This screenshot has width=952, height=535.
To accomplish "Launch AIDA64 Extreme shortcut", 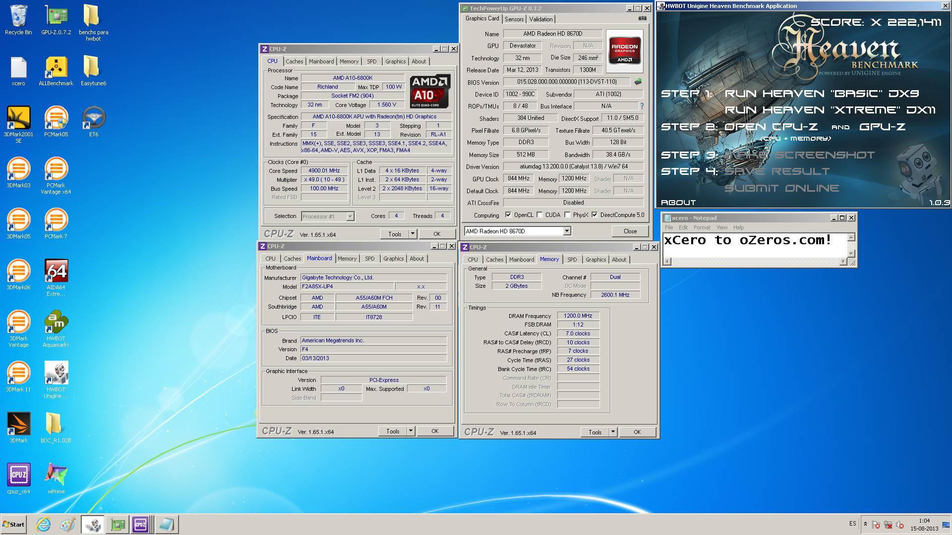I will [56, 277].
